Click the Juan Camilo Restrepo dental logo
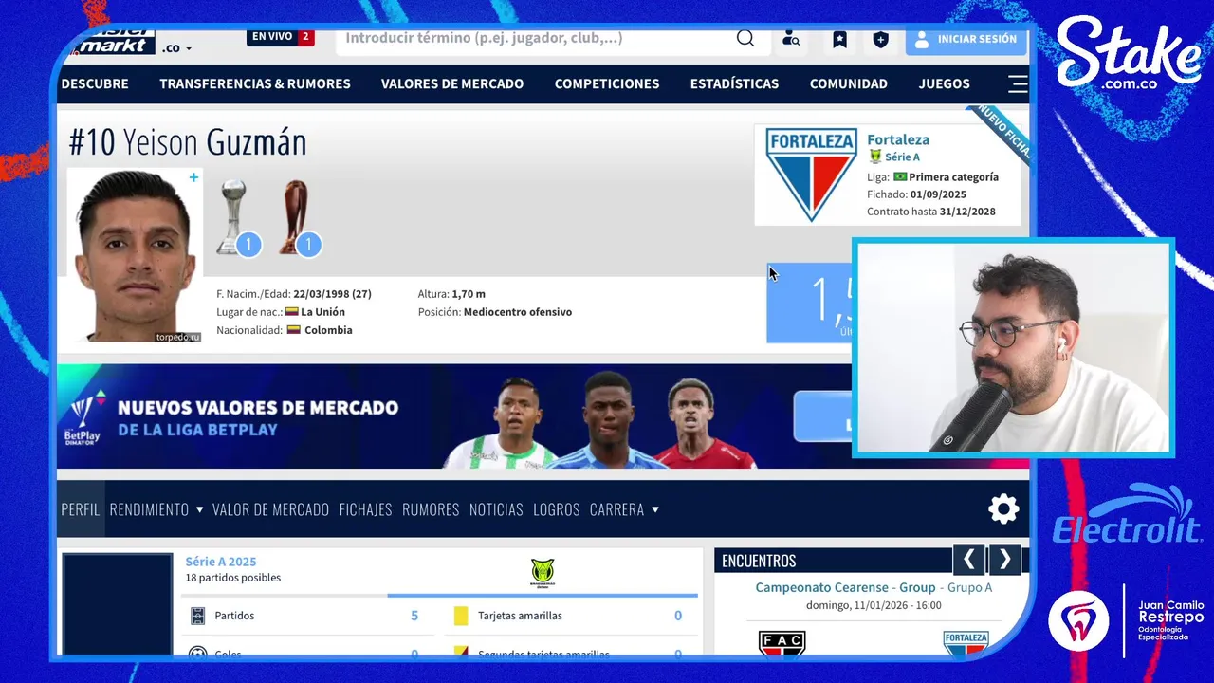 tap(1127, 620)
